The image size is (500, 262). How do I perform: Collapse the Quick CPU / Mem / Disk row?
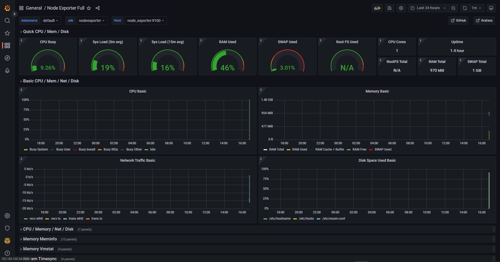point(44,31)
